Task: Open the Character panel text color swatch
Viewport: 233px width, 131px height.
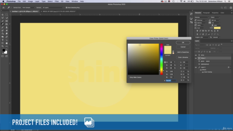Action: click(217, 28)
